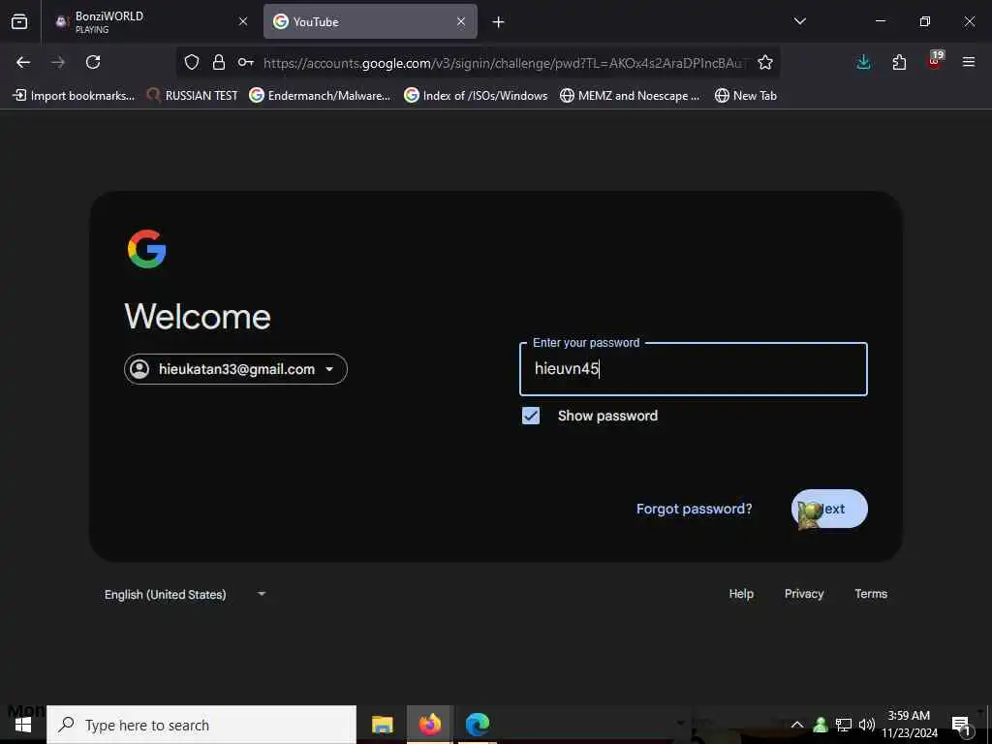View site security padlock info
Viewport: 992px width, 744px height.
tap(219, 62)
